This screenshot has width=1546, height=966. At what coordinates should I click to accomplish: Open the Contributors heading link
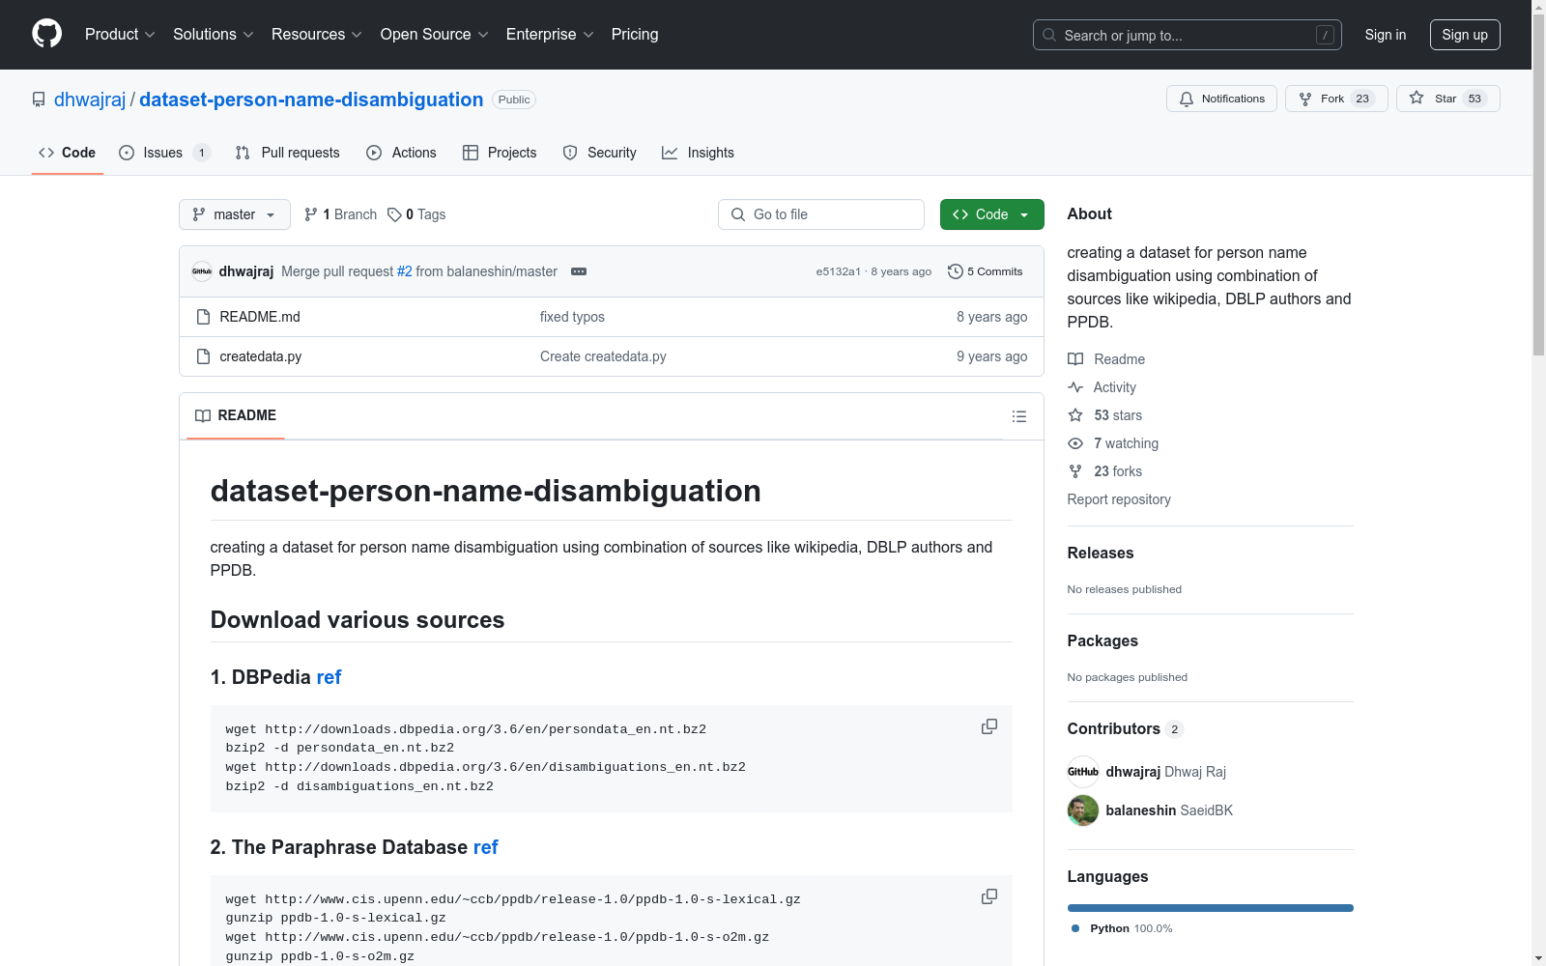click(x=1125, y=729)
